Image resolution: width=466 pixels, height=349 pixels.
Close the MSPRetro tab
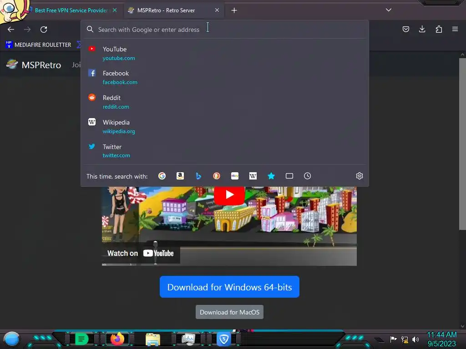coord(217,10)
